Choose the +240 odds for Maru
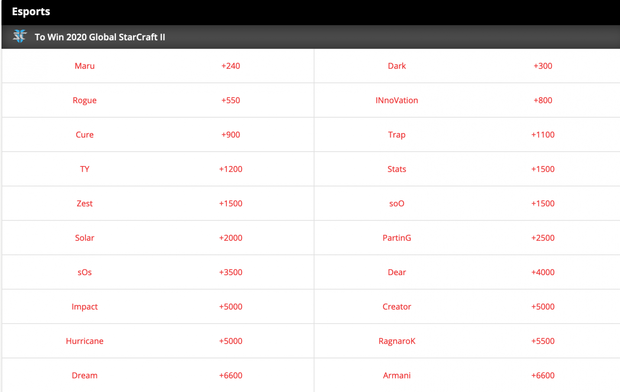The image size is (620, 392). click(x=231, y=66)
